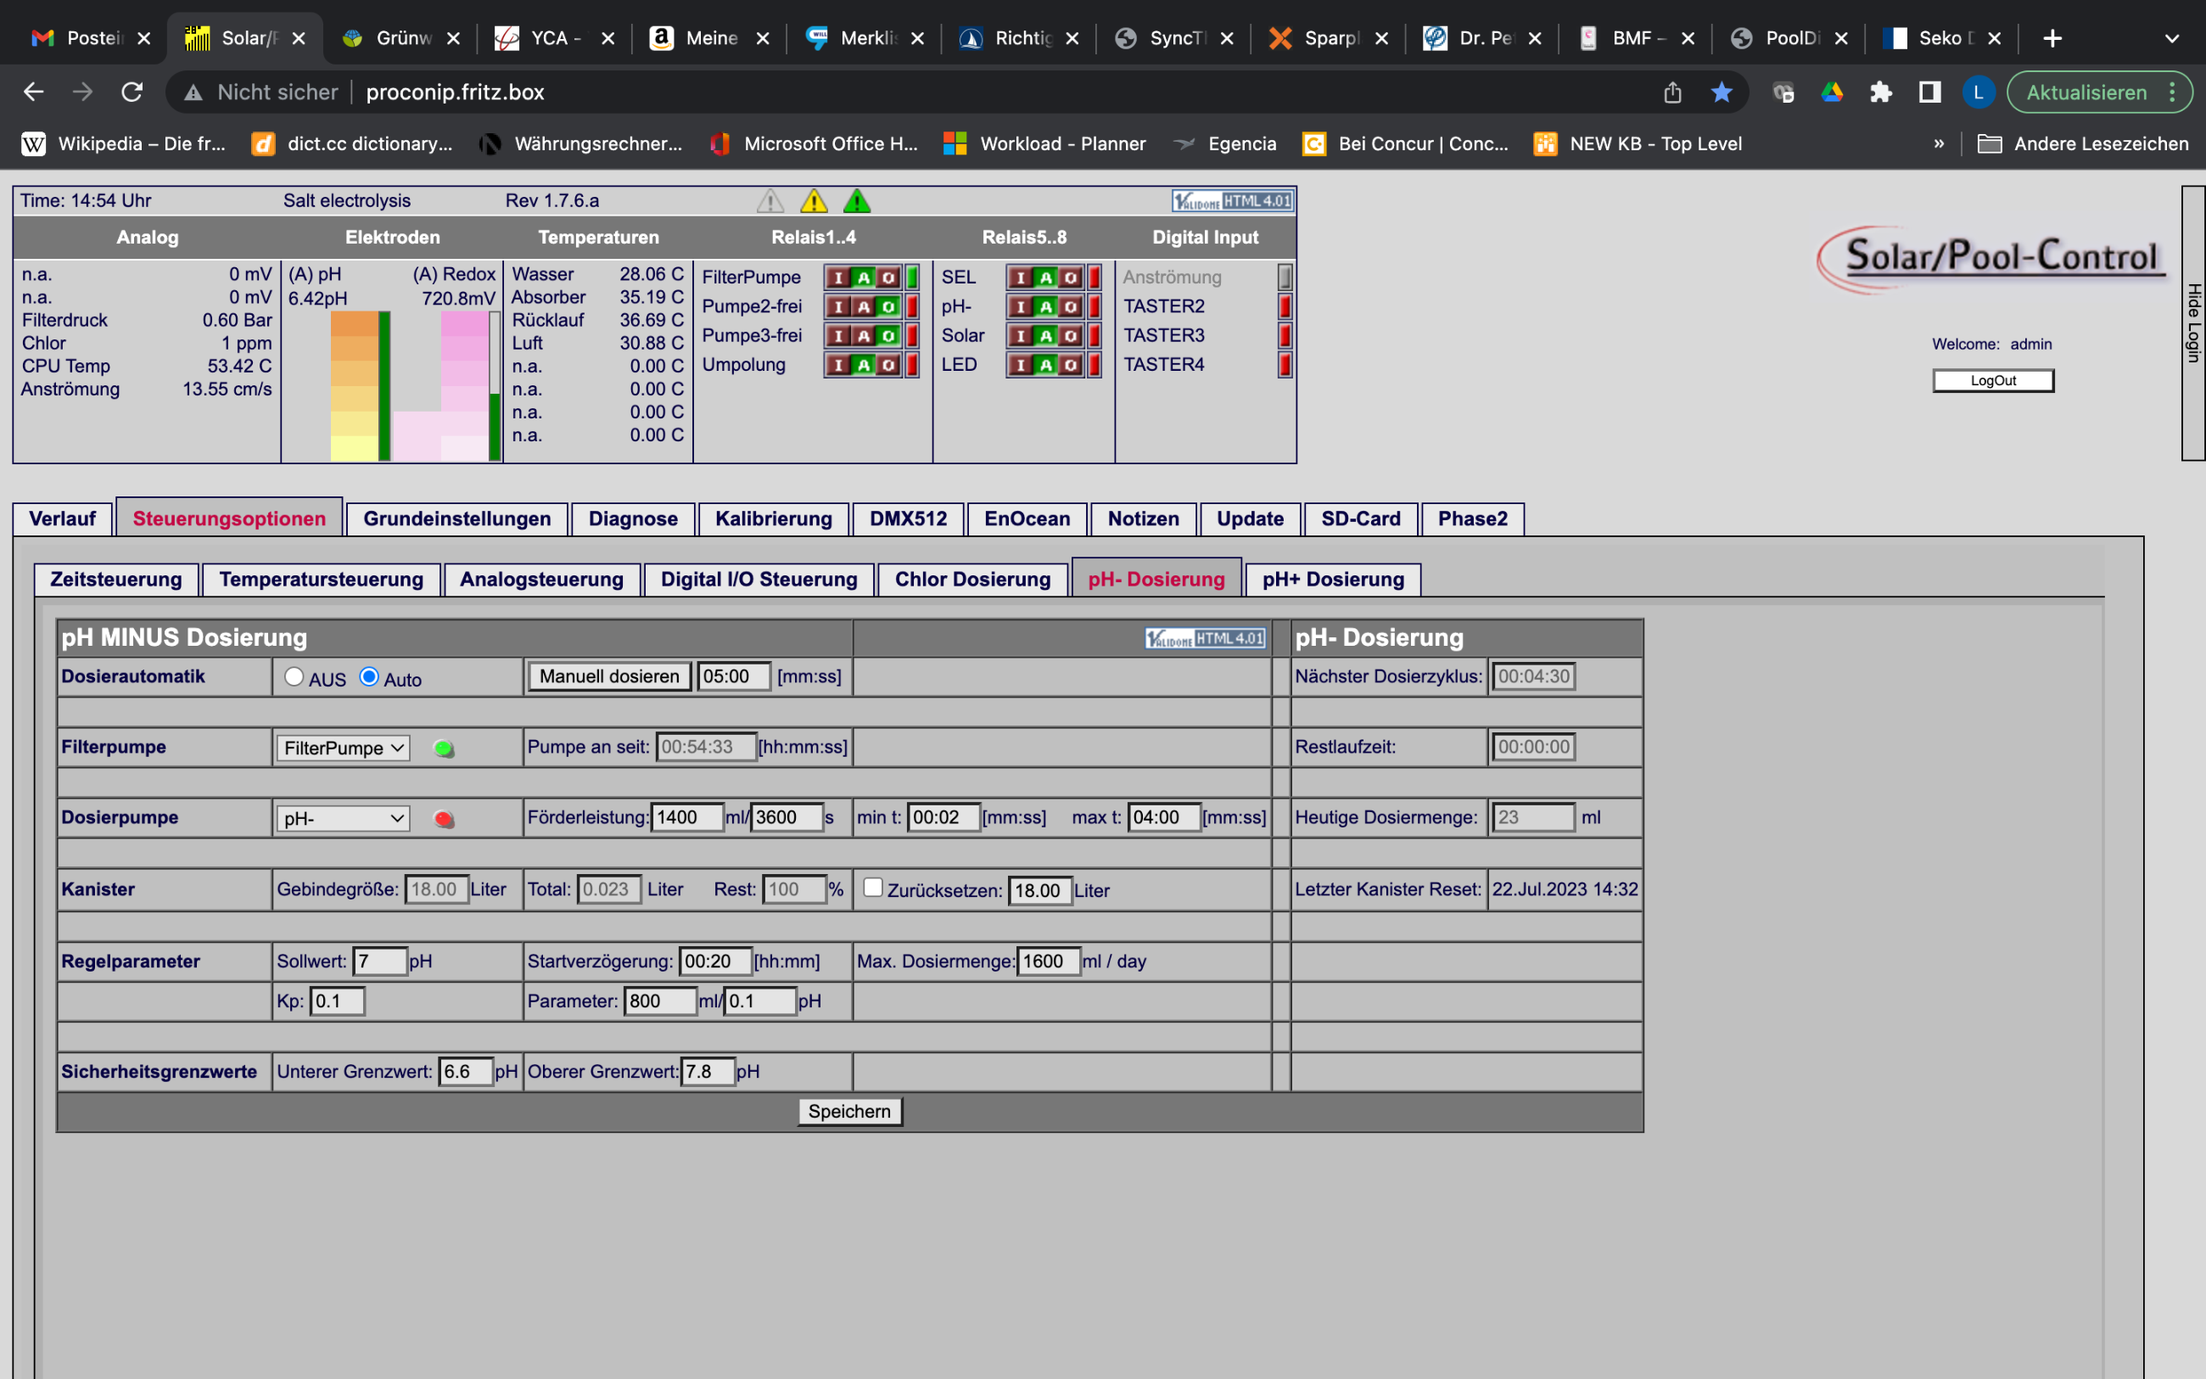Click the grey warning triangle icon

(770, 200)
